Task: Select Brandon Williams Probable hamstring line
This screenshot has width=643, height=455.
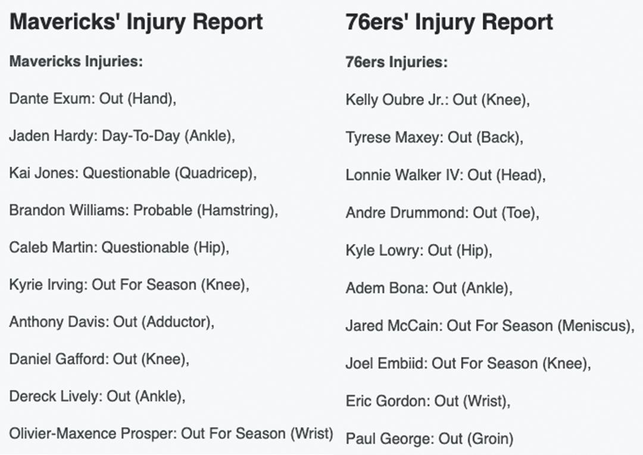Action: [x=143, y=210]
